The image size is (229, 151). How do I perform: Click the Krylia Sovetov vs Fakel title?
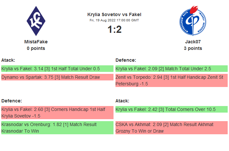[x=114, y=14]
